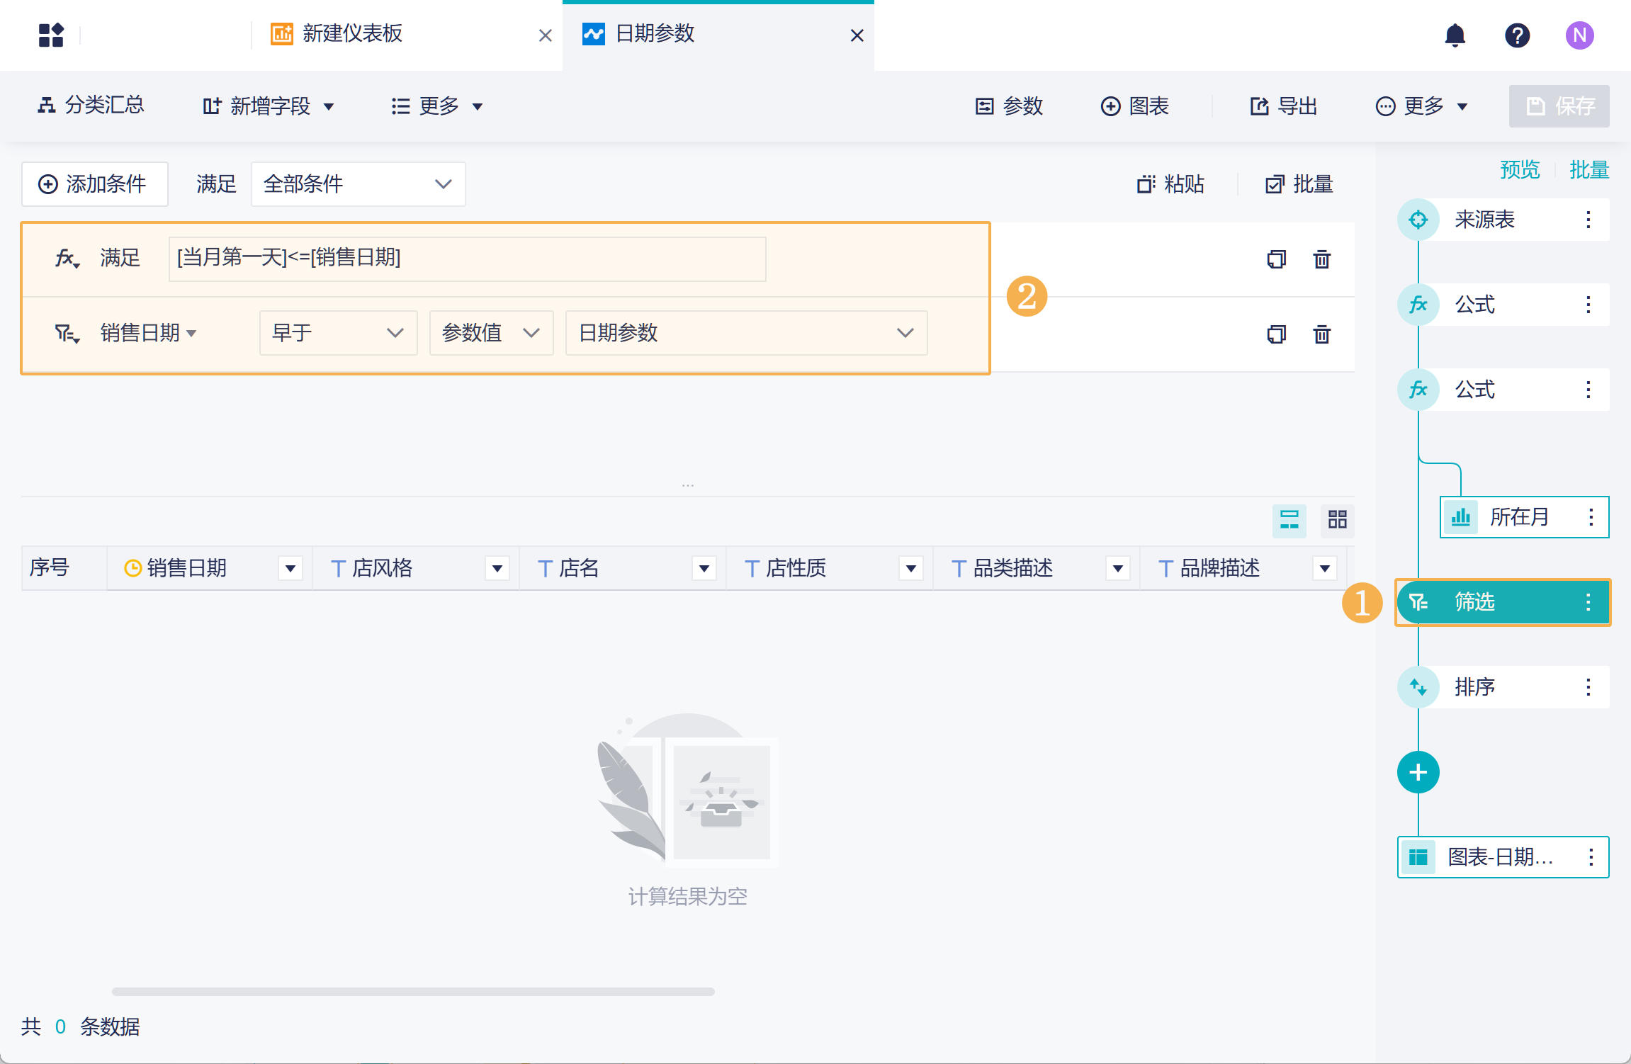This screenshot has height=1064, width=1631.
Task: Open options for 排序 step
Action: coord(1588,687)
